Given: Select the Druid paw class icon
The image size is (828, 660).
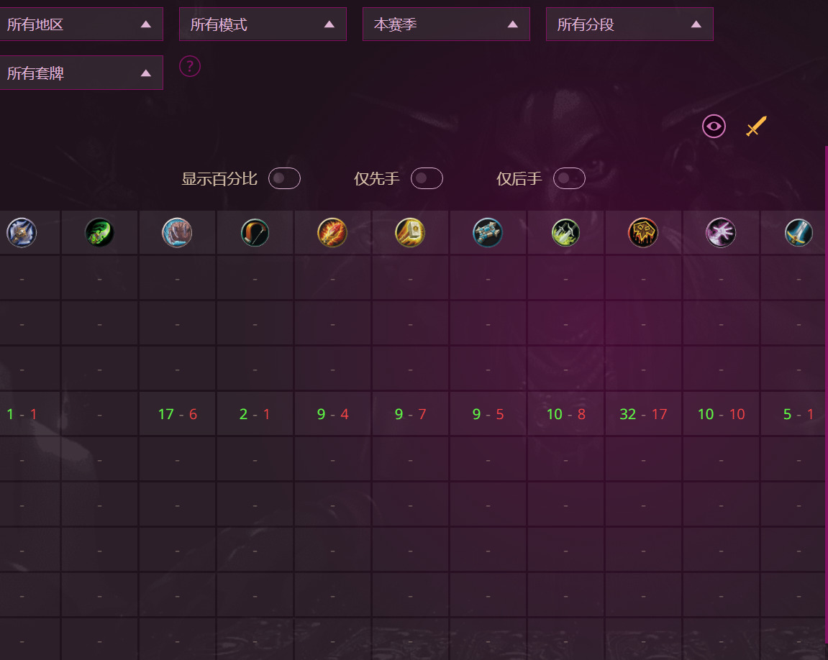Looking at the screenshot, I should click(x=177, y=233).
